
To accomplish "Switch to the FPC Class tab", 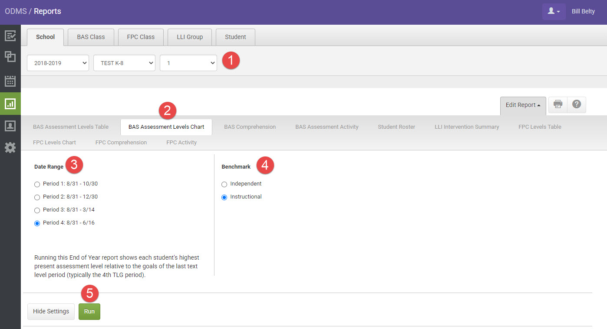I will tap(141, 37).
